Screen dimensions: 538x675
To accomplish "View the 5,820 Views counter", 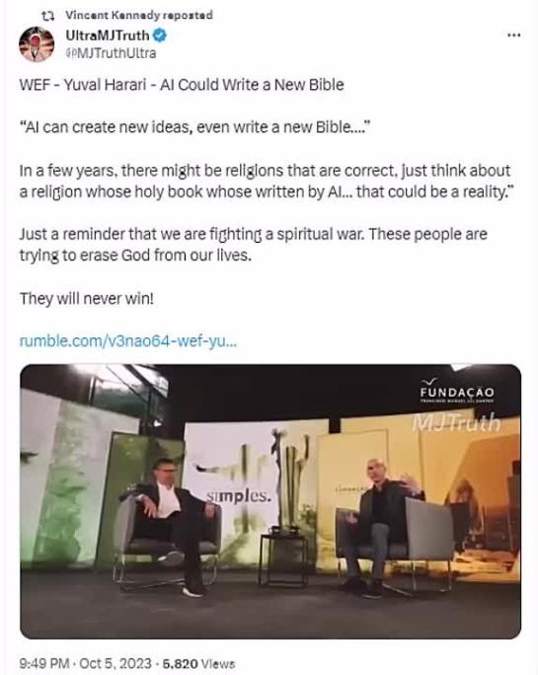I will [198, 663].
